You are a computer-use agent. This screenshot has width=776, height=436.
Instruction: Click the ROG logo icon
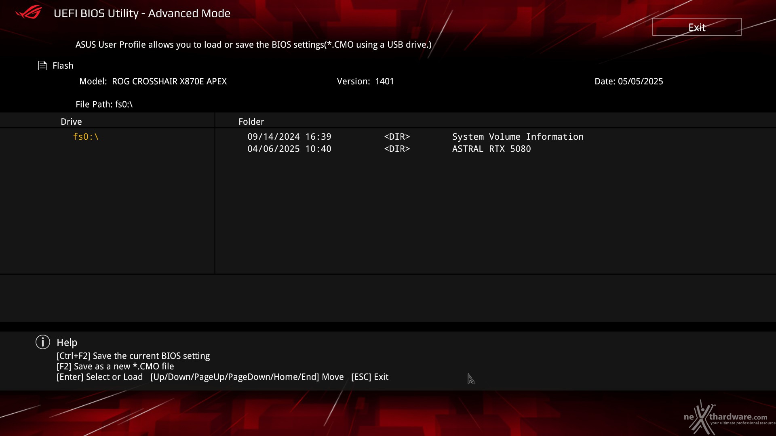click(29, 12)
